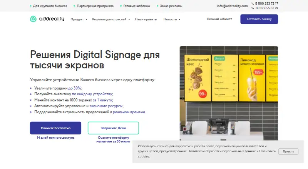Click «14 дней полного доступа» caption
Viewport: 308px width, 169px height.
(55, 138)
